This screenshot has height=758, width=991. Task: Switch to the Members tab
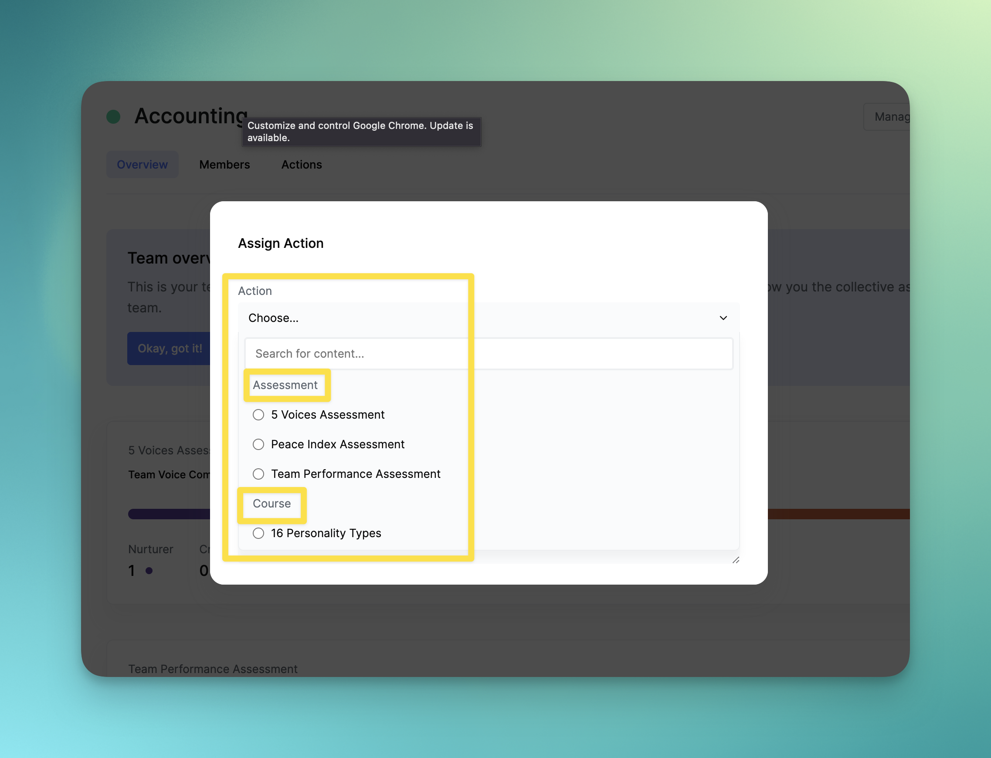click(x=224, y=164)
